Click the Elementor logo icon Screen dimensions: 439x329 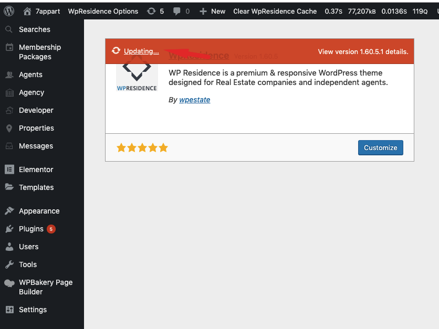tap(9, 169)
